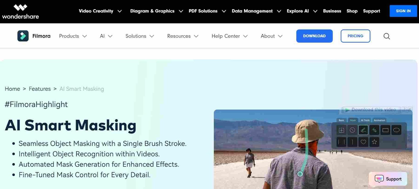This screenshot has height=189, width=419.
Task: Select the rectangle mask shape
Action: coord(385,130)
